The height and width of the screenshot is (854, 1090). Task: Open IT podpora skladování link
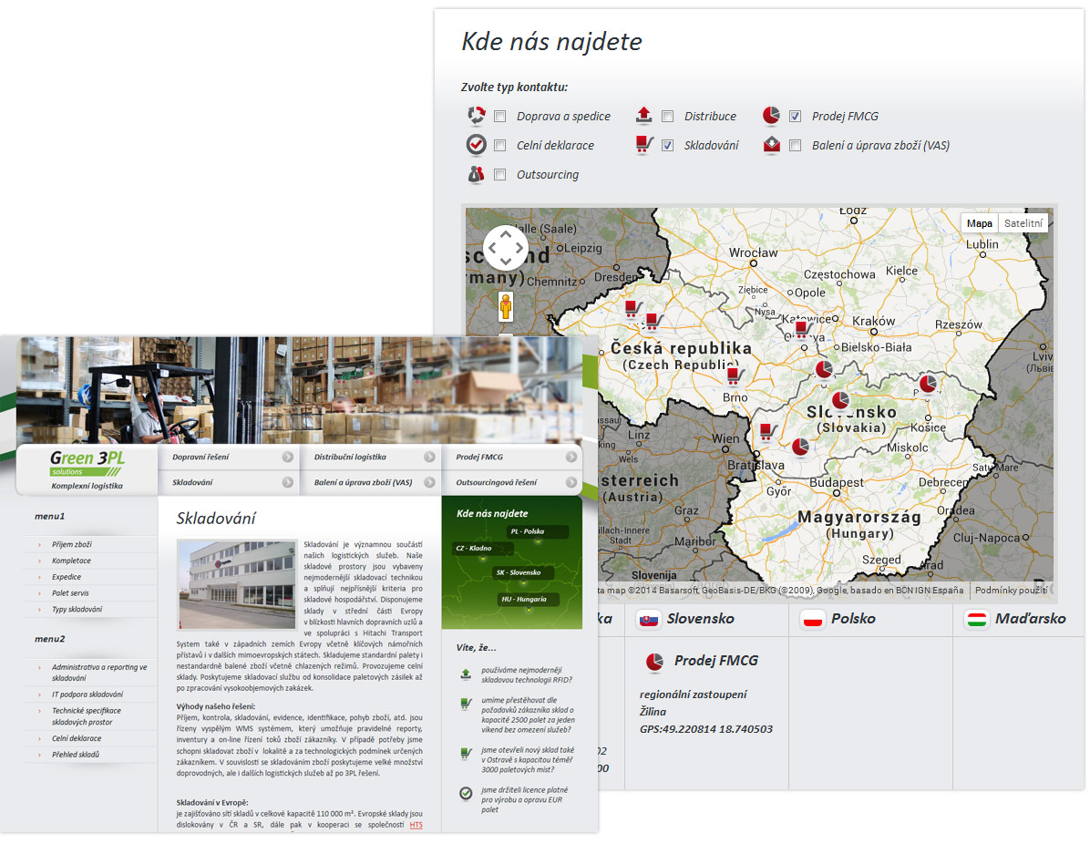pyautogui.click(x=87, y=695)
